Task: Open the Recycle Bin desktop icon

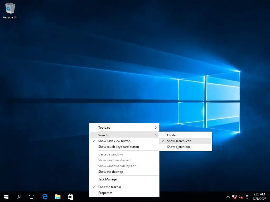Action: pyautogui.click(x=10, y=11)
